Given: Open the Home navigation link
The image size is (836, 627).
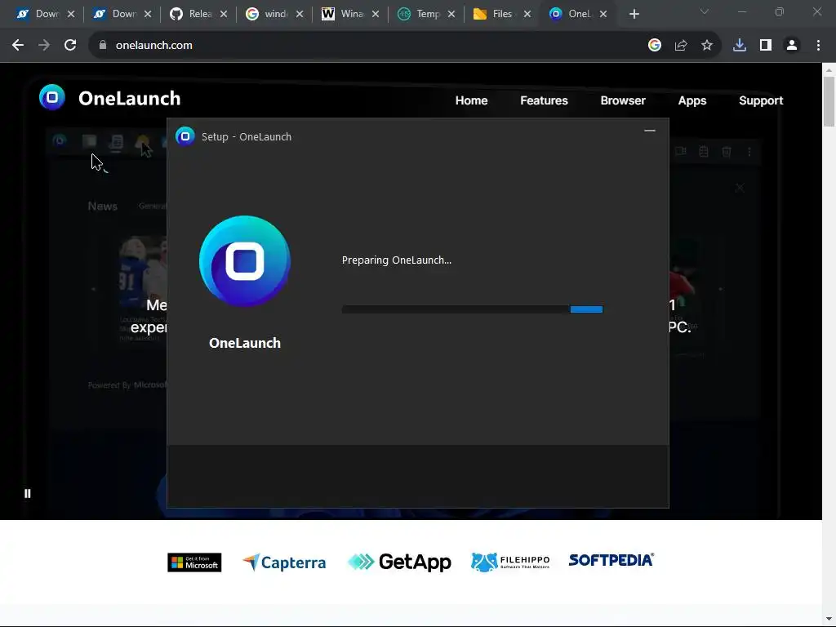Looking at the screenshot, I should 471,100.
